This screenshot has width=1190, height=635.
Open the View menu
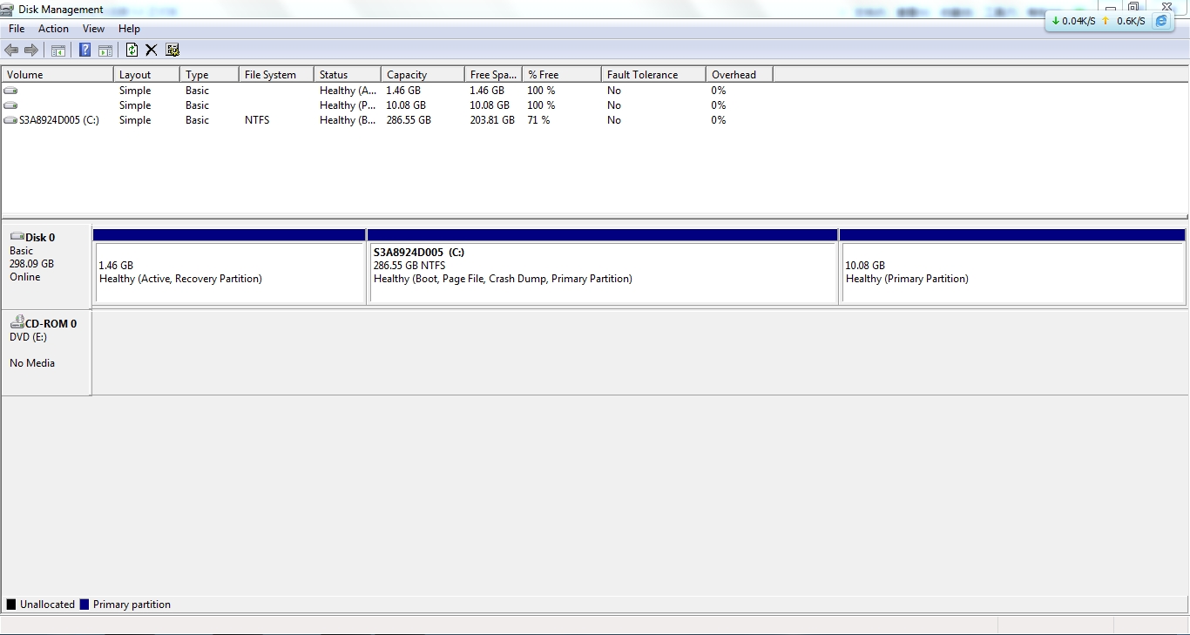93,29
